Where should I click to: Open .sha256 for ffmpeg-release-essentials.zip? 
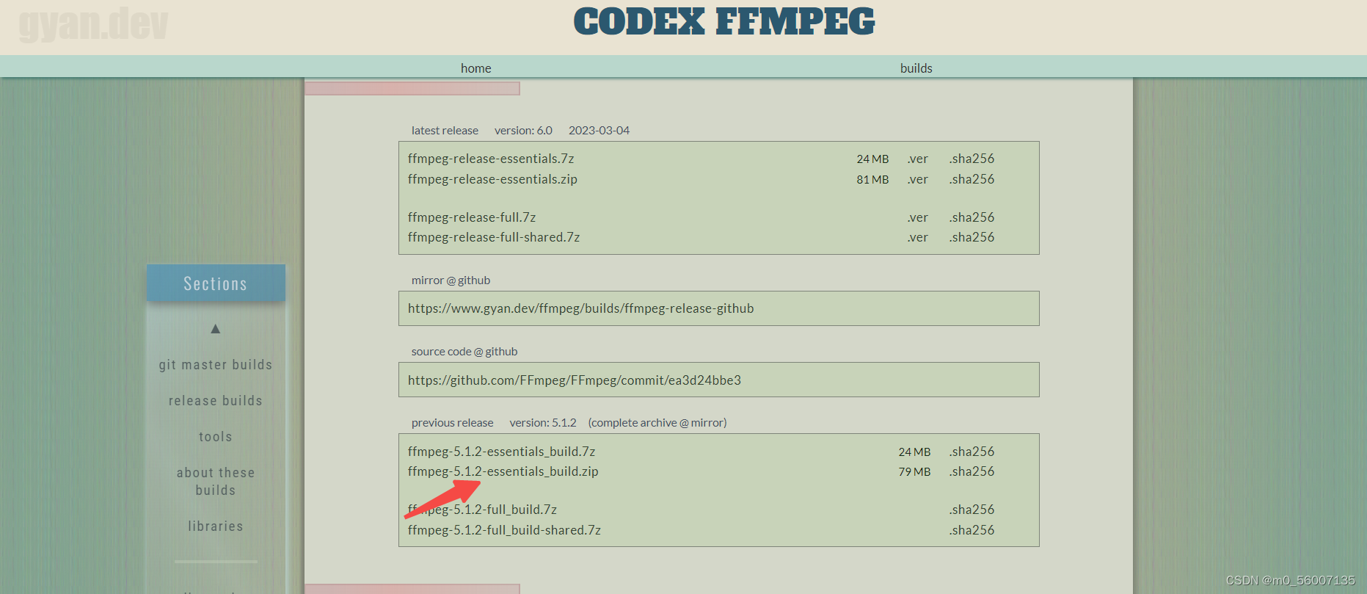point(972,179)
